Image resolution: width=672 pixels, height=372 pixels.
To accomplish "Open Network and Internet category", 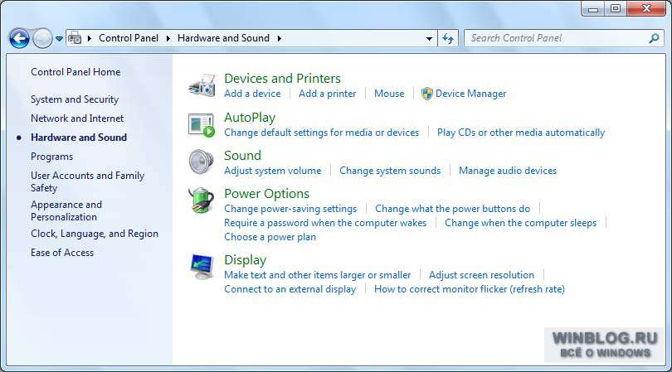I will 77,118.
